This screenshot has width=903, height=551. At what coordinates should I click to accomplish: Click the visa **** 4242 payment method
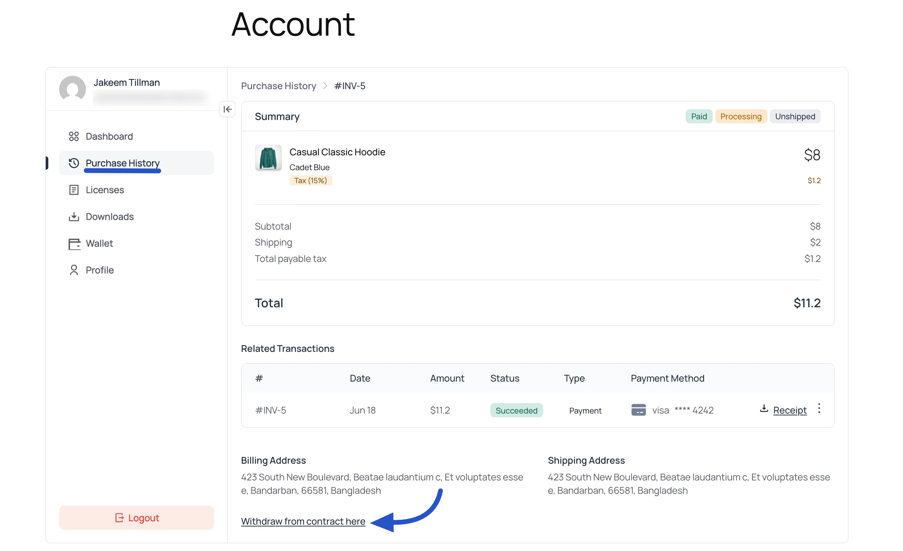tap(672, 410)
